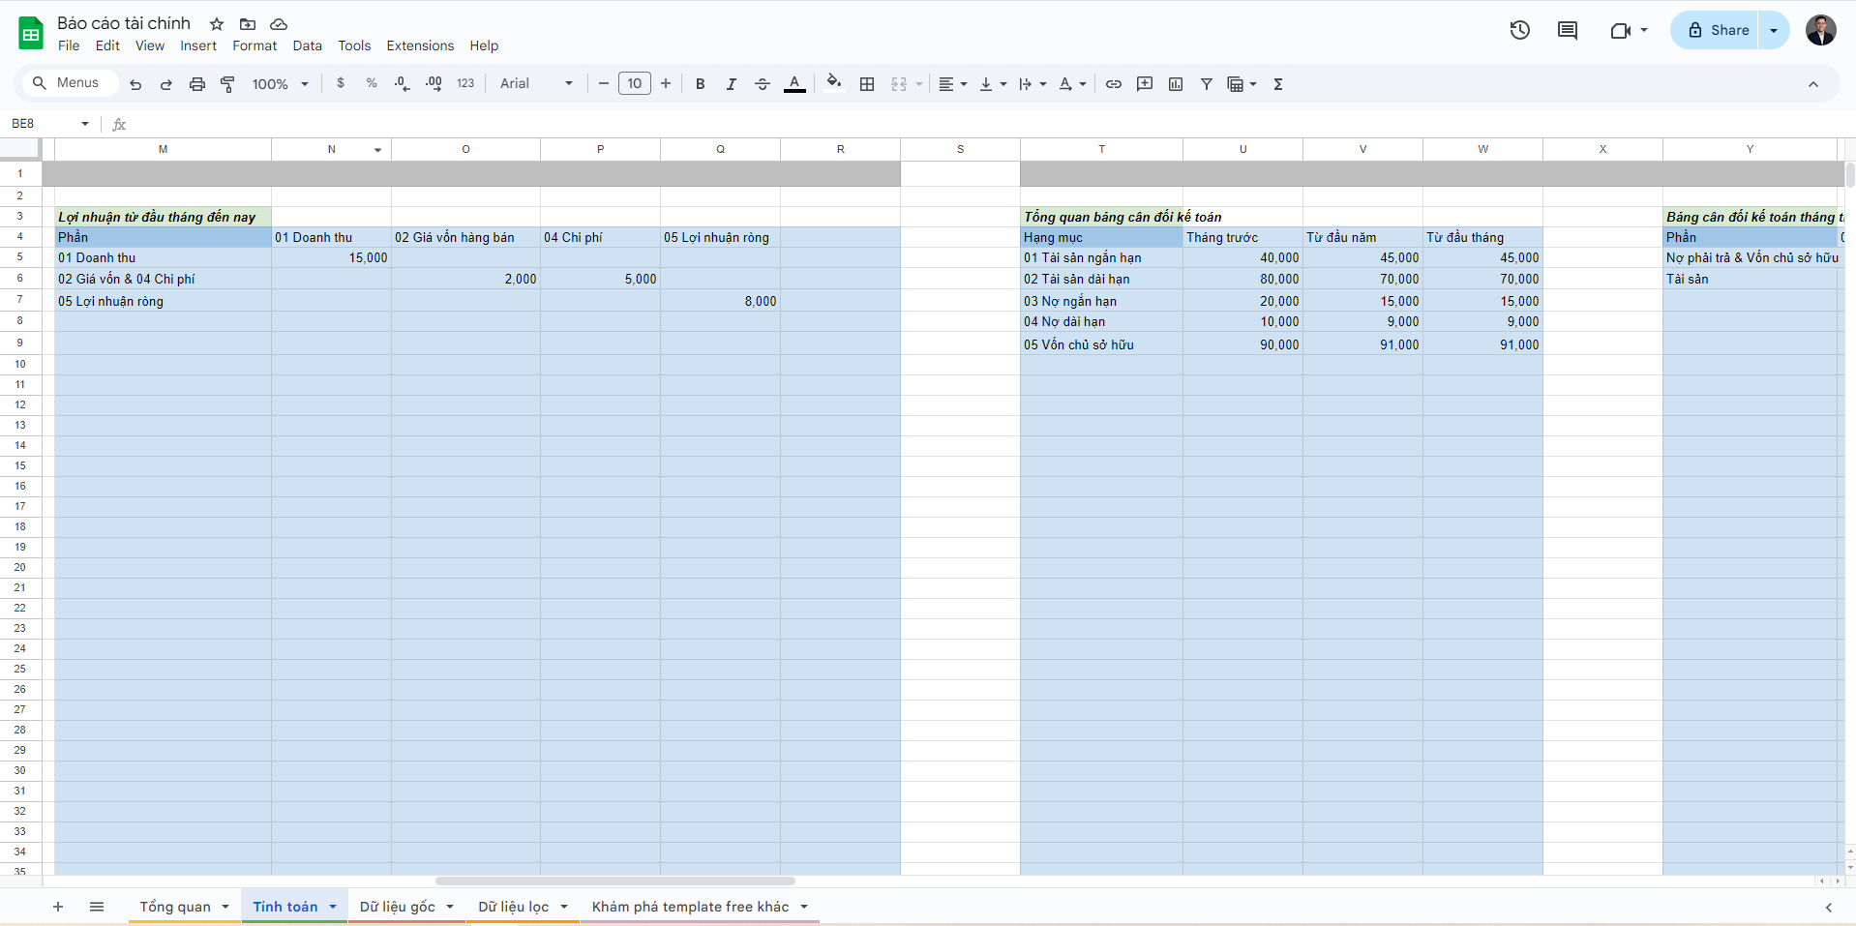
Task: Click the Functions sigma icon
Action: 1278,84
